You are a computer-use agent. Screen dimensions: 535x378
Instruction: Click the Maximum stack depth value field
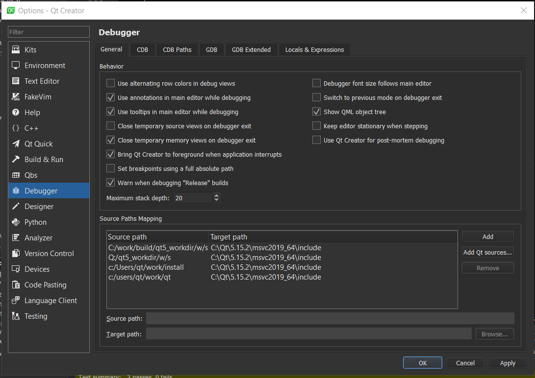[193, 198]
